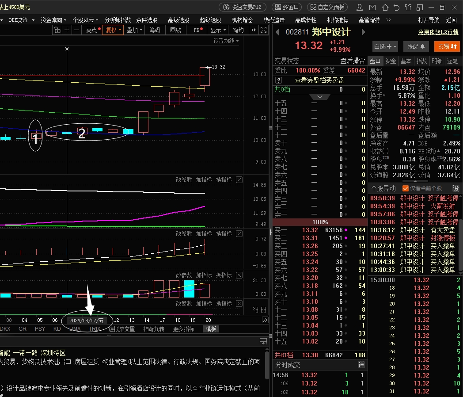Open the mail messages icon

click(x=372, y=7)
